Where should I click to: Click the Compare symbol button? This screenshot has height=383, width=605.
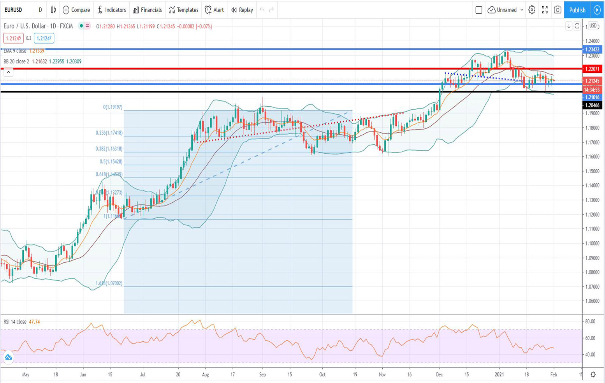click(76, 10)
